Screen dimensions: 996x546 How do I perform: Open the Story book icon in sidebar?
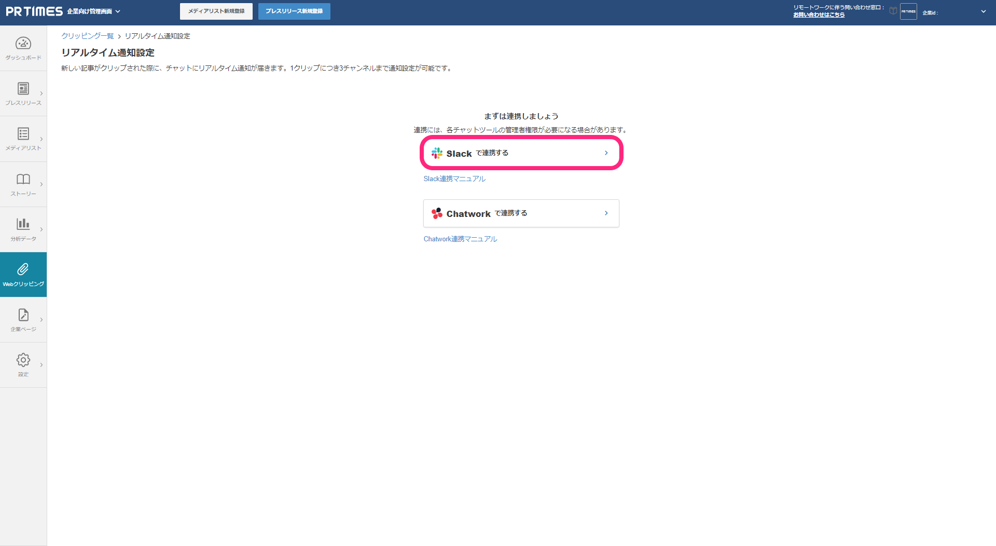coord(23,179)
